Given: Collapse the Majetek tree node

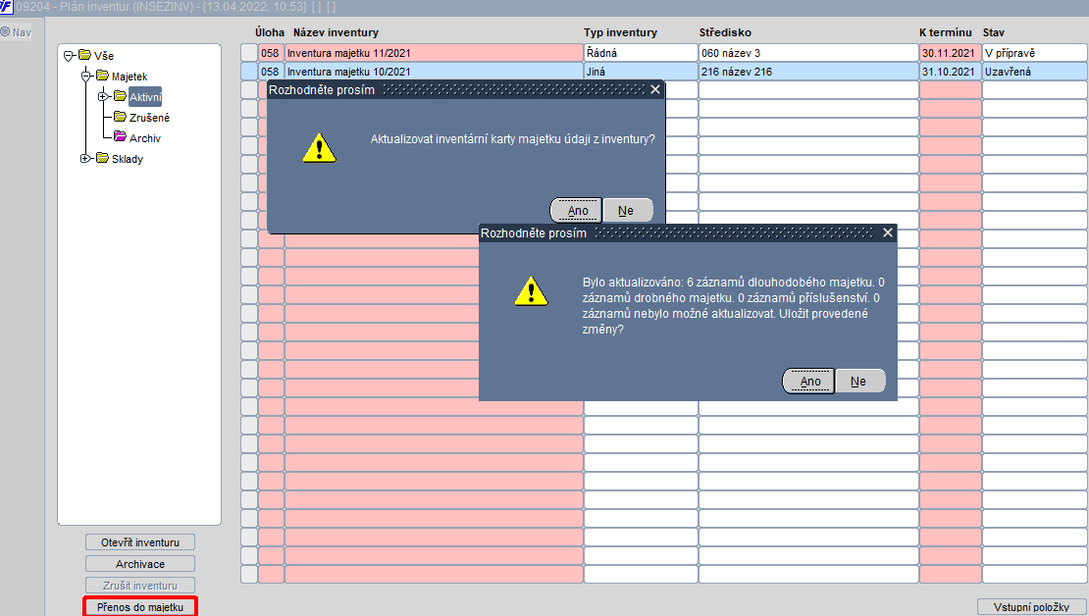Looking at the screenshot, I should click(x=86, y=76).
